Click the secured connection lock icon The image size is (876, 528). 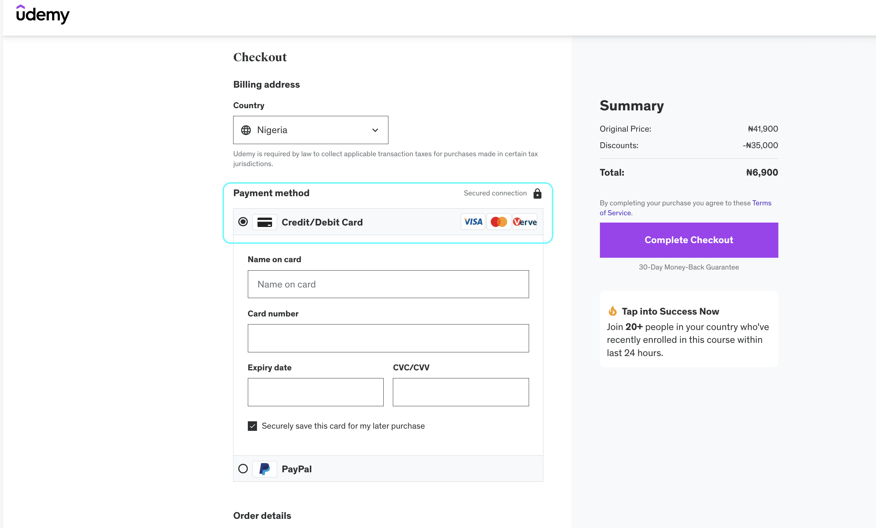(537, 193)
